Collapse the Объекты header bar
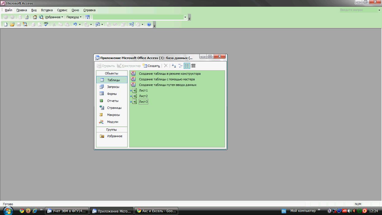Viewport: 382px width, 215px height. (x=112, y=73)
